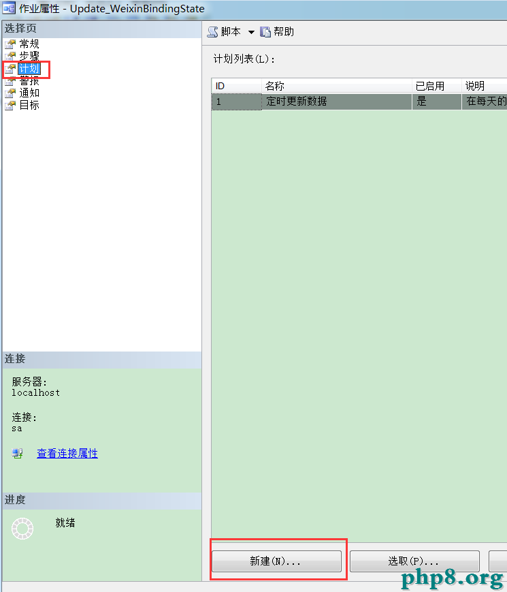Click the 新建(N)... button
The height and width of the screenshot is (592, 507).
click(x=277, y=561)
